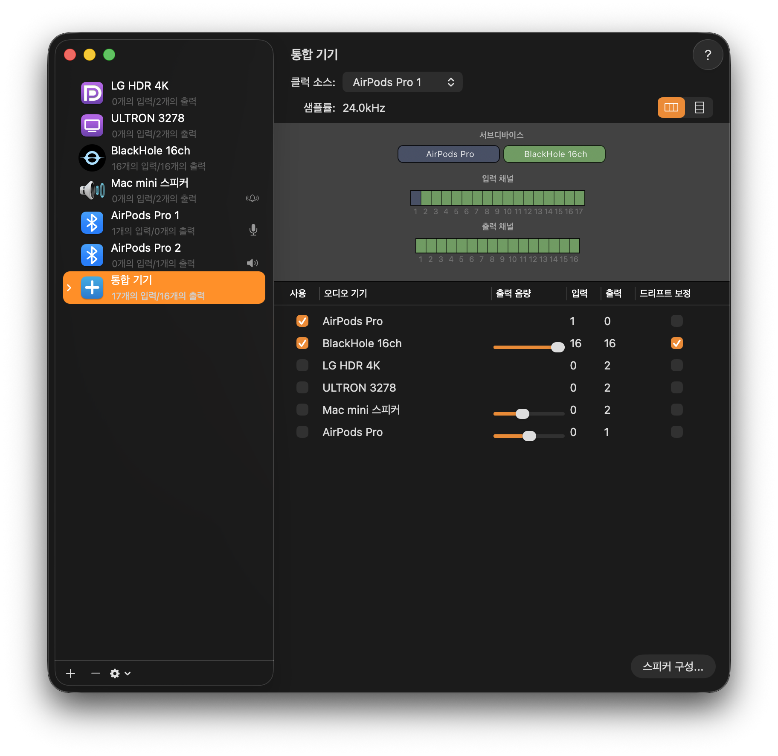Select the LG HDR 4K display icon
Viewport: 778px width, 756px height.
point(92,93)
